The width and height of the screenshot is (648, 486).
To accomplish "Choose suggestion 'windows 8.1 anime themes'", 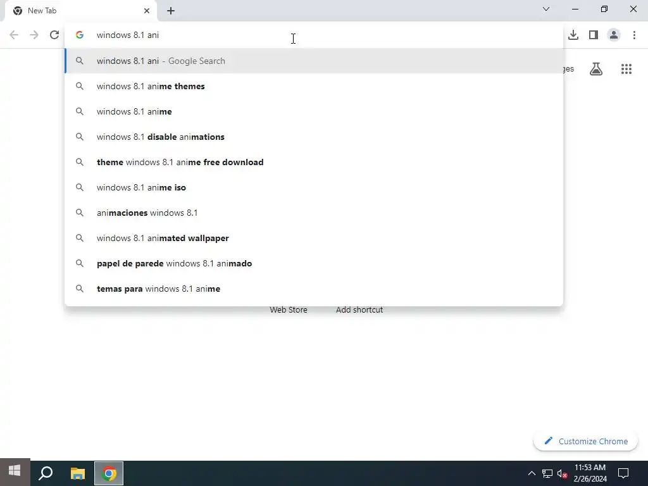I will click(314, 86).
